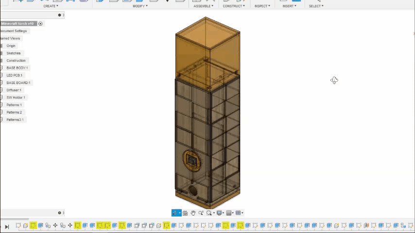
Task: Select the Orbit tool in navigation bar
Action: click(174, 213)
